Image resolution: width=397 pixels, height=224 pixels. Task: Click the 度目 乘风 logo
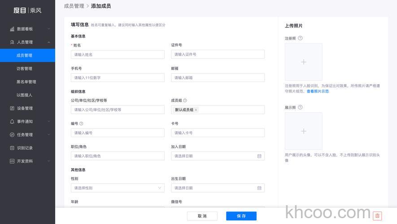pos(27,10)
